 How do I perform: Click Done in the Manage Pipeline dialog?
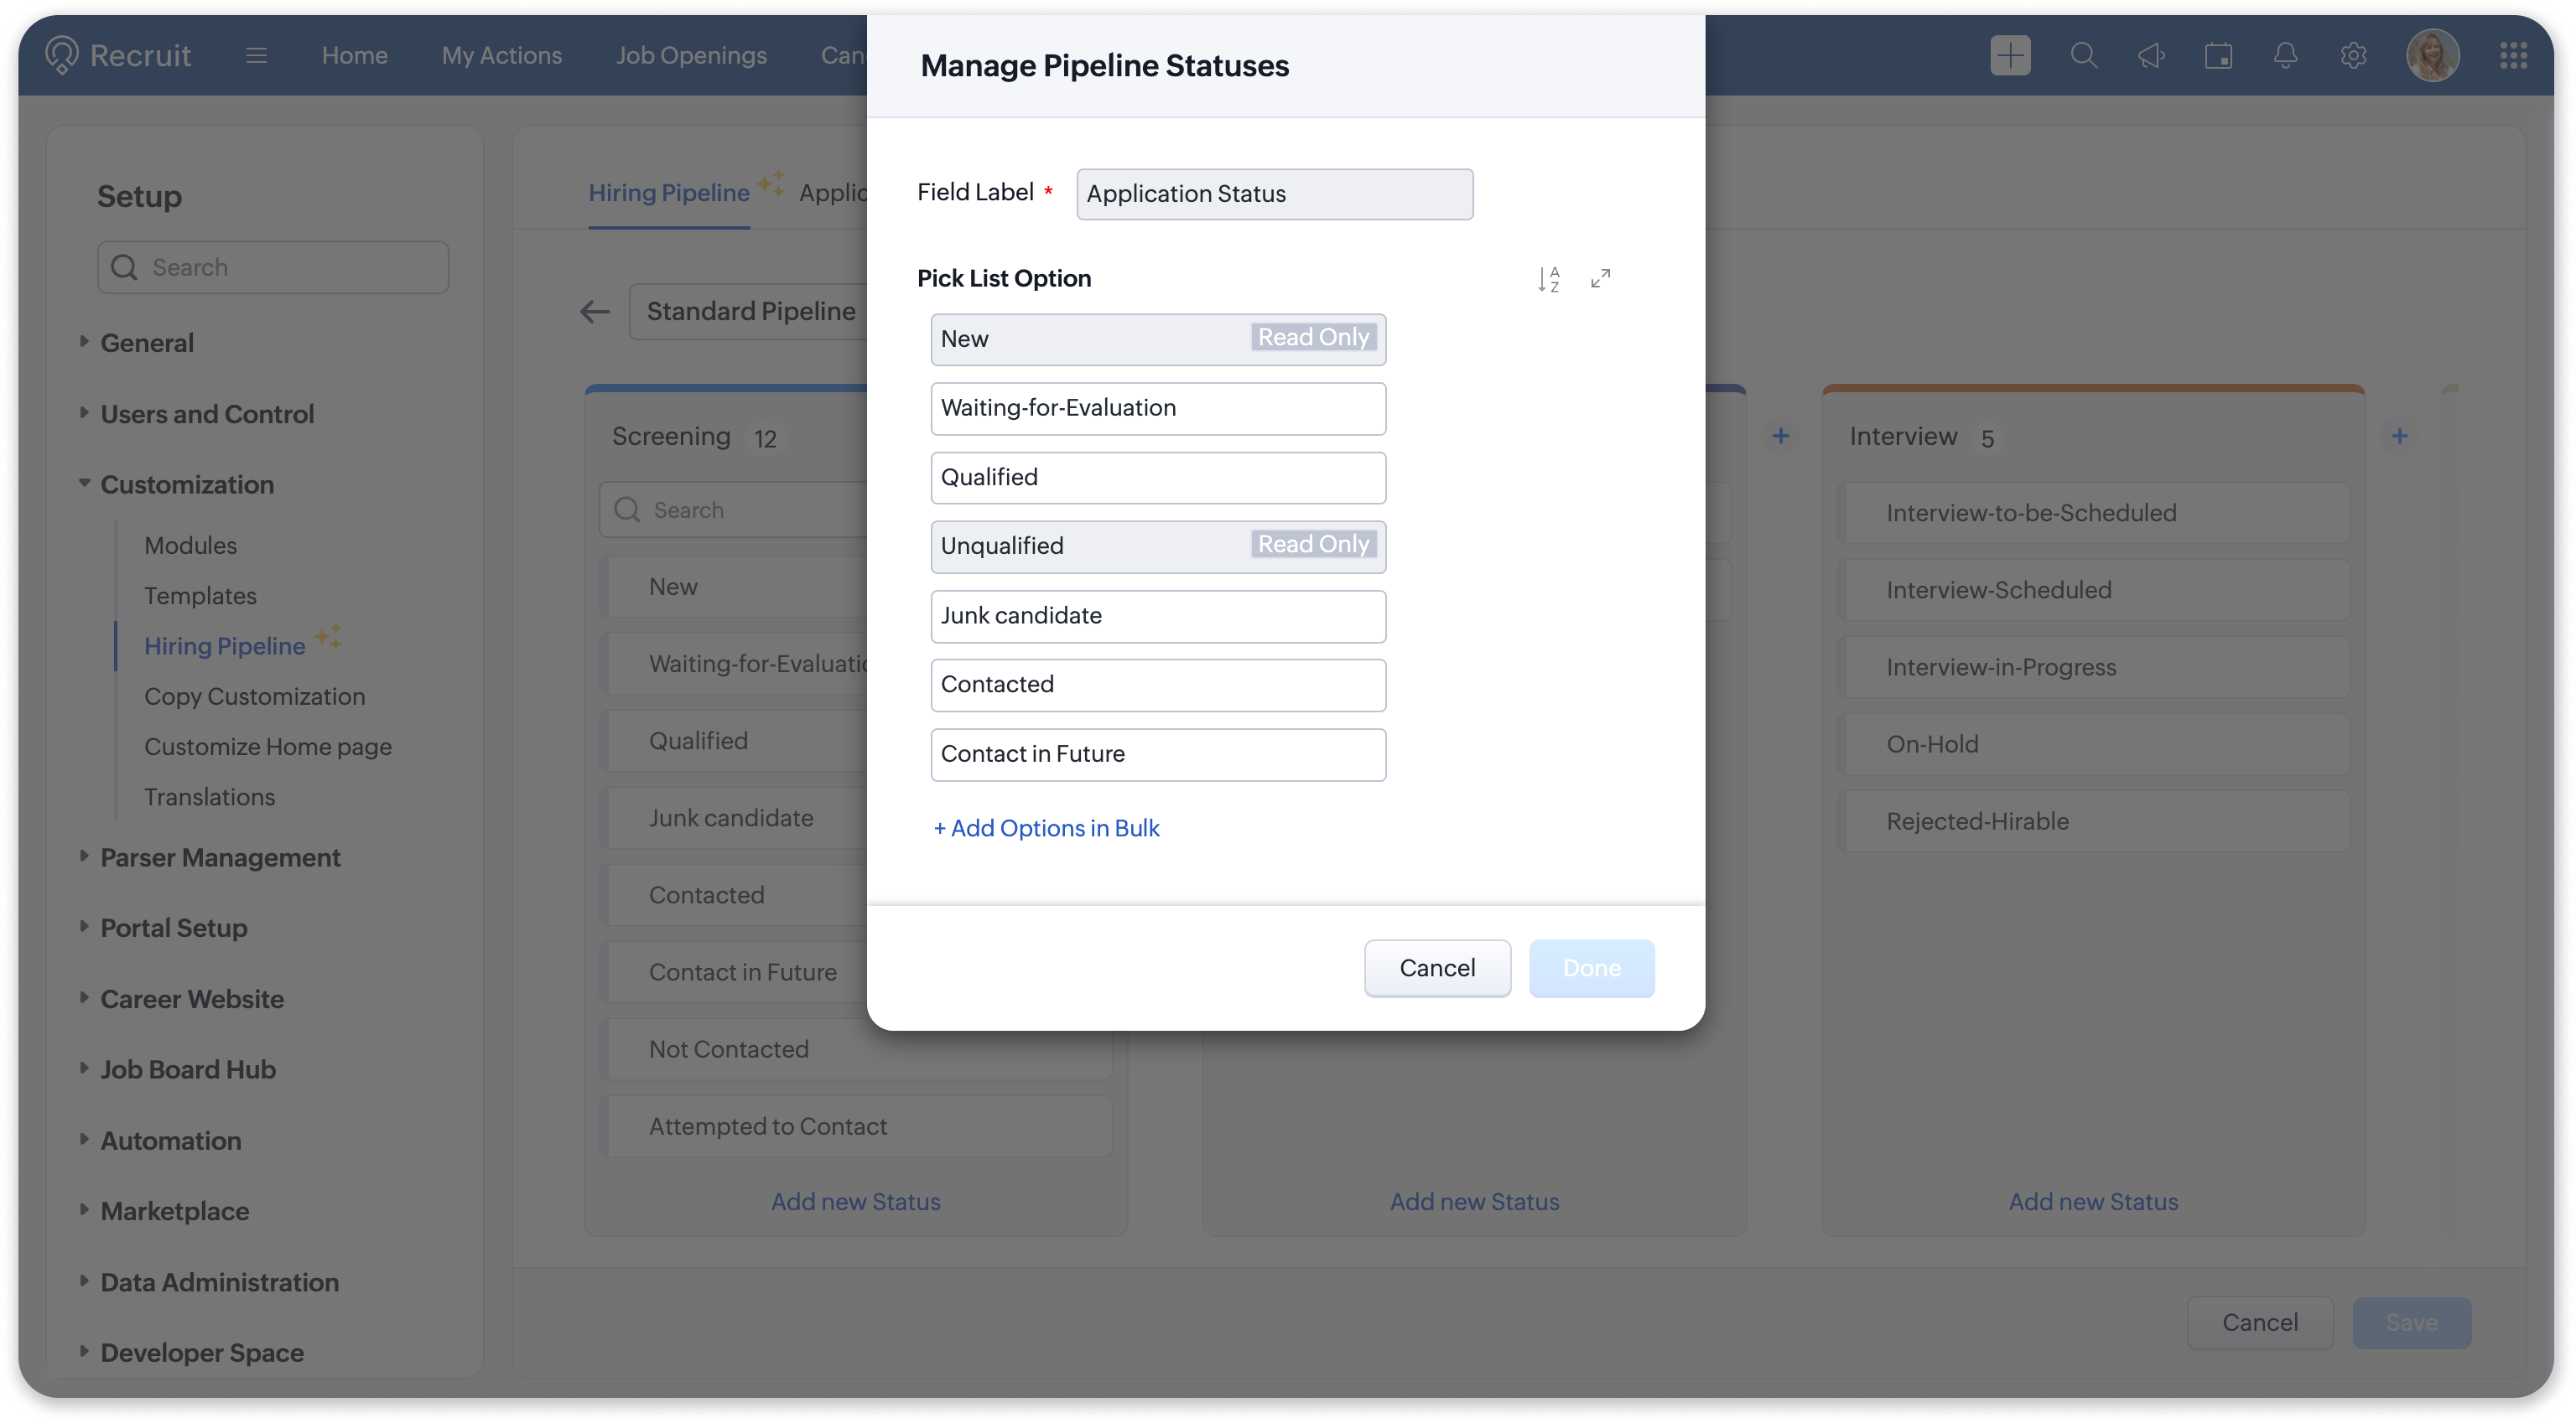point(1591,967)
